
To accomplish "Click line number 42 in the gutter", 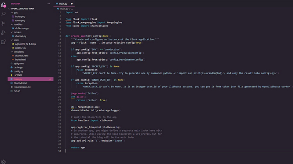I will pos(60,151).
